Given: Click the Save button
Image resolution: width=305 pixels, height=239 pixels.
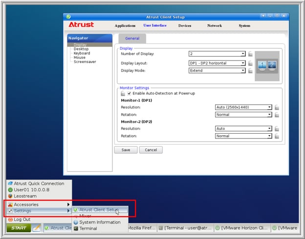Looking at the screenshot, I should pyautogui.click(x=126, y=150).
